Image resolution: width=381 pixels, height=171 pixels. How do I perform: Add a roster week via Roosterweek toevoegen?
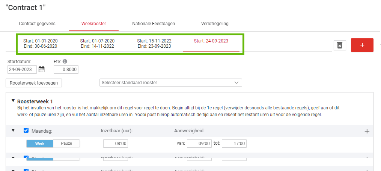coord(34,83)
